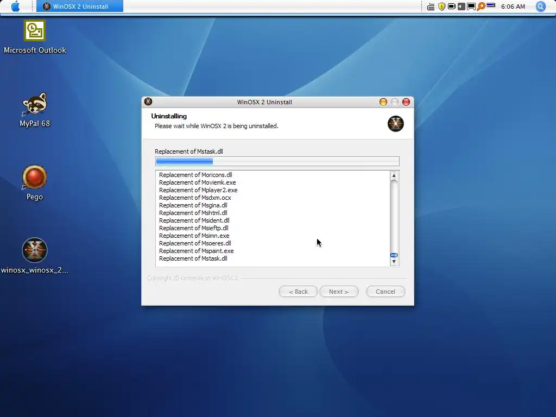This screenshot has width=556, height=417.
Task: Select log line Replacement of Mplayer2.exe
Action: pyautogui.click(x=198, y=190)
